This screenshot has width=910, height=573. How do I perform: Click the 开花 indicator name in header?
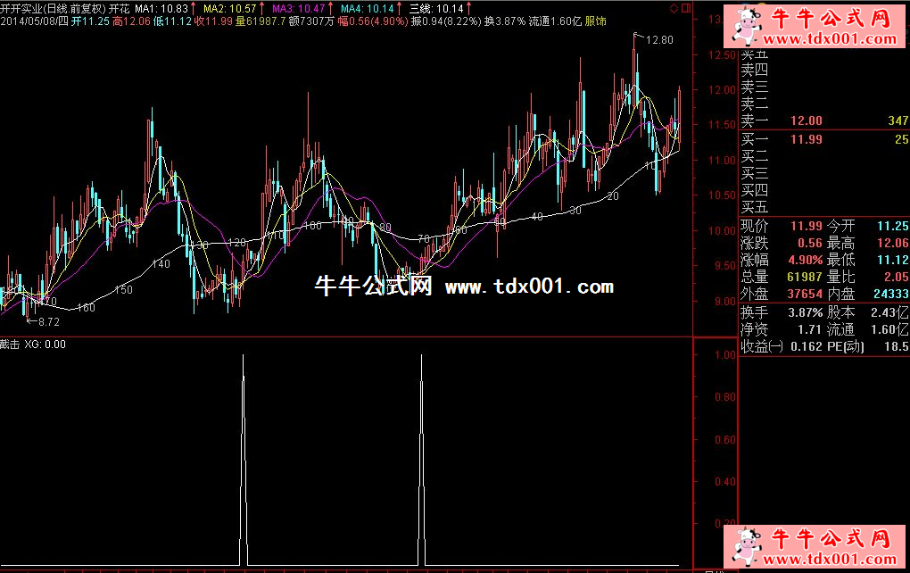tap(119, 7)
